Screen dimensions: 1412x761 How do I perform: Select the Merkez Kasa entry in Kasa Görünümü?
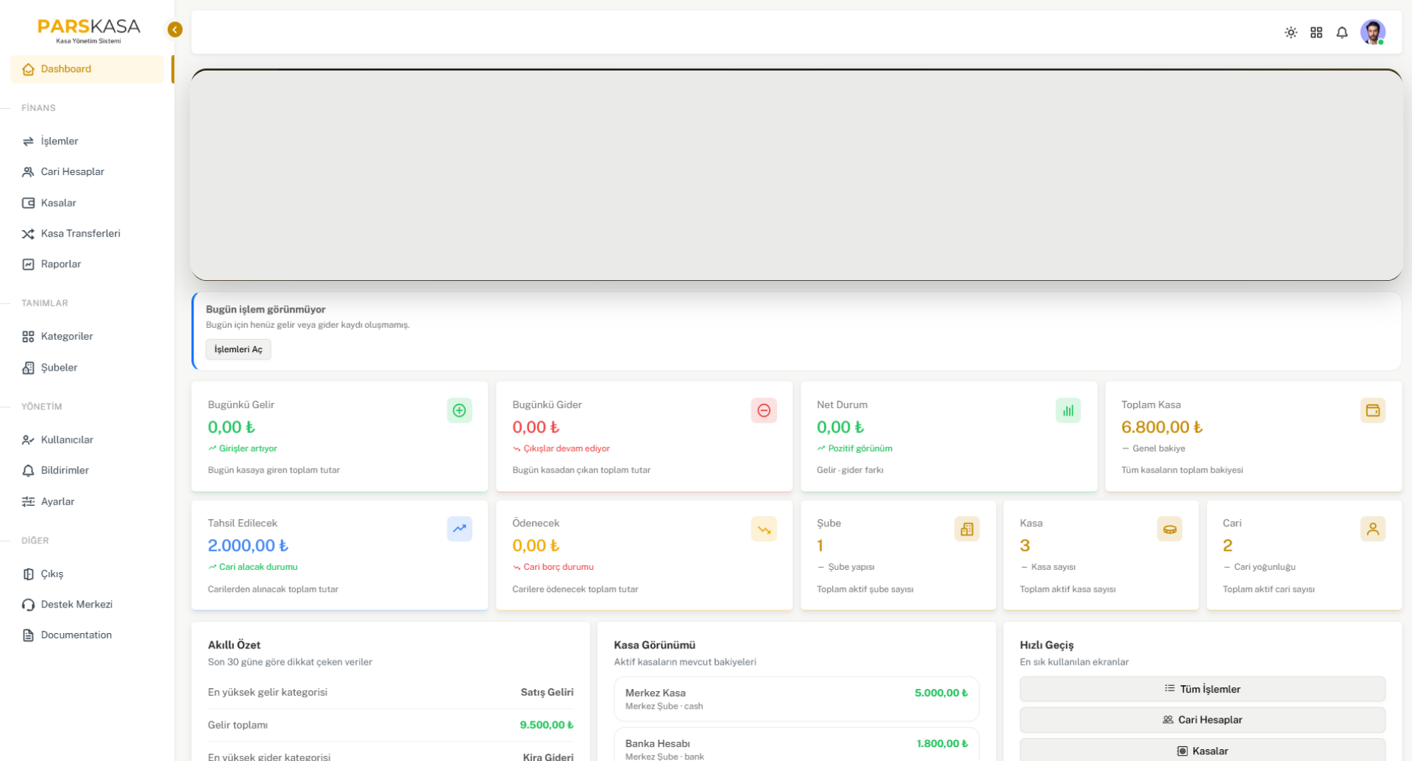pyautogui.click(x=796, y=699)
